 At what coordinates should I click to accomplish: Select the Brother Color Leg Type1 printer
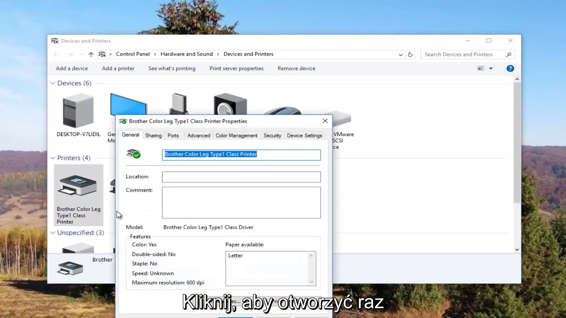coord(78,195)
